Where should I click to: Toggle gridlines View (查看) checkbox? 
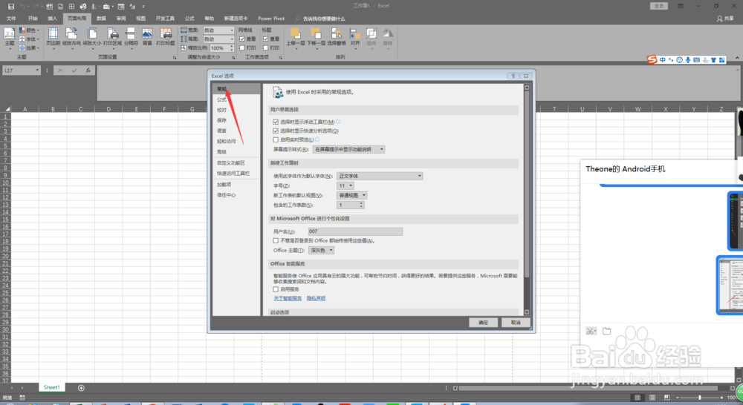point(242,39)
